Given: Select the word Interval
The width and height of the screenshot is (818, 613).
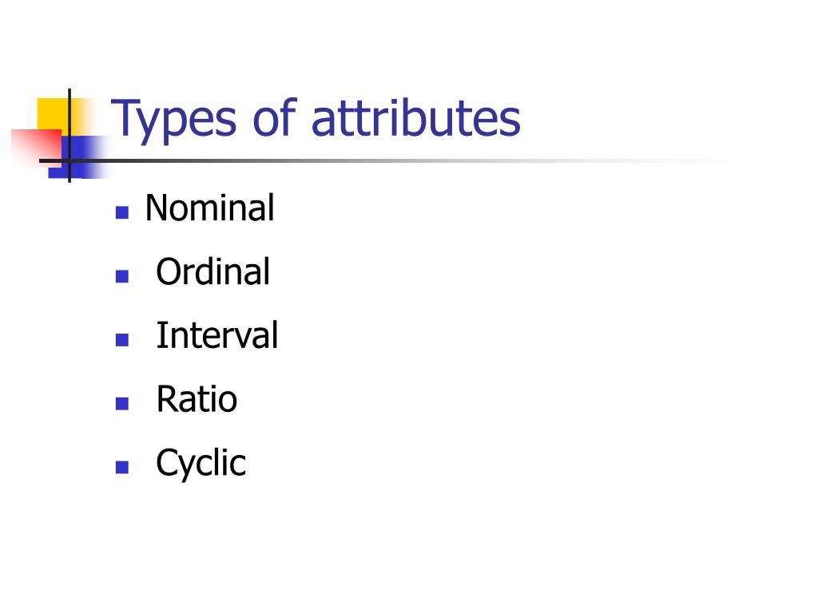Looking at the screenshot, I should tap(217, 335).
